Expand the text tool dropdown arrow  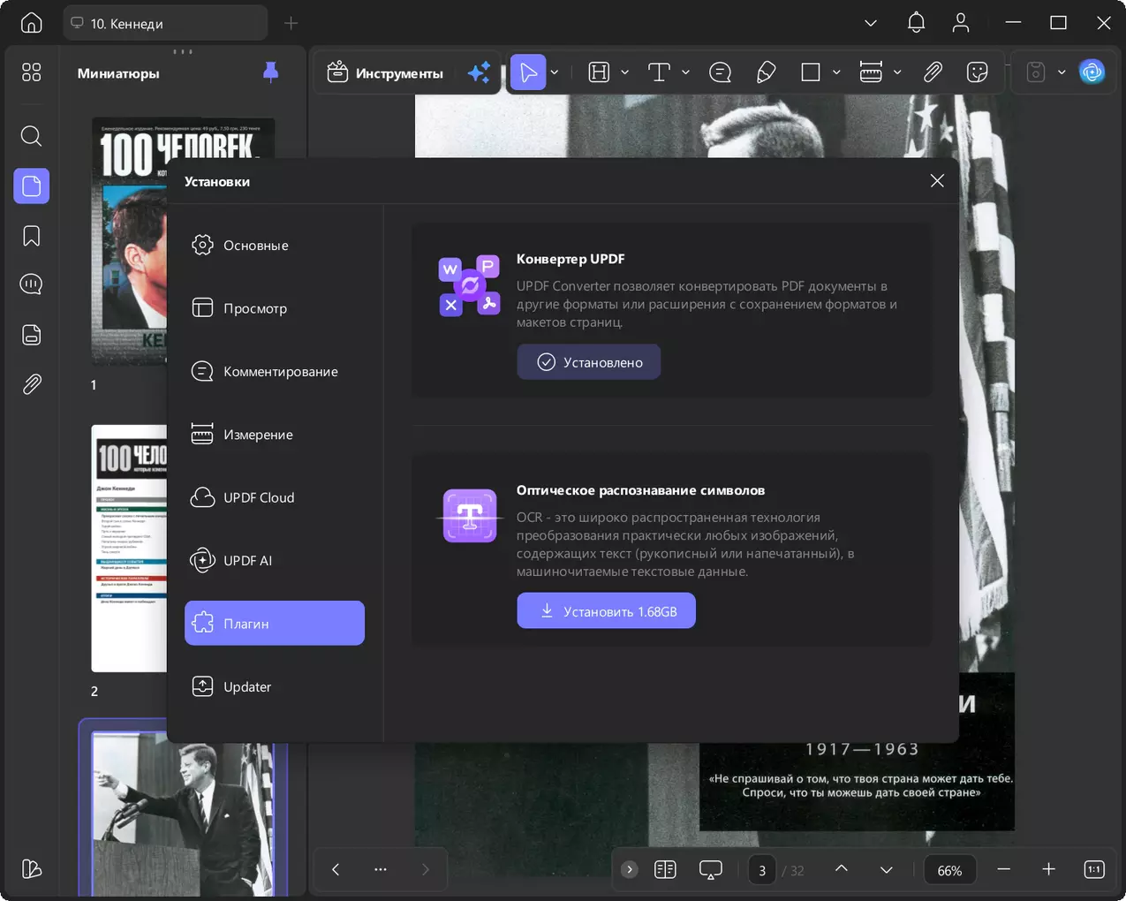pyautogui.click(x=685, y=72)
